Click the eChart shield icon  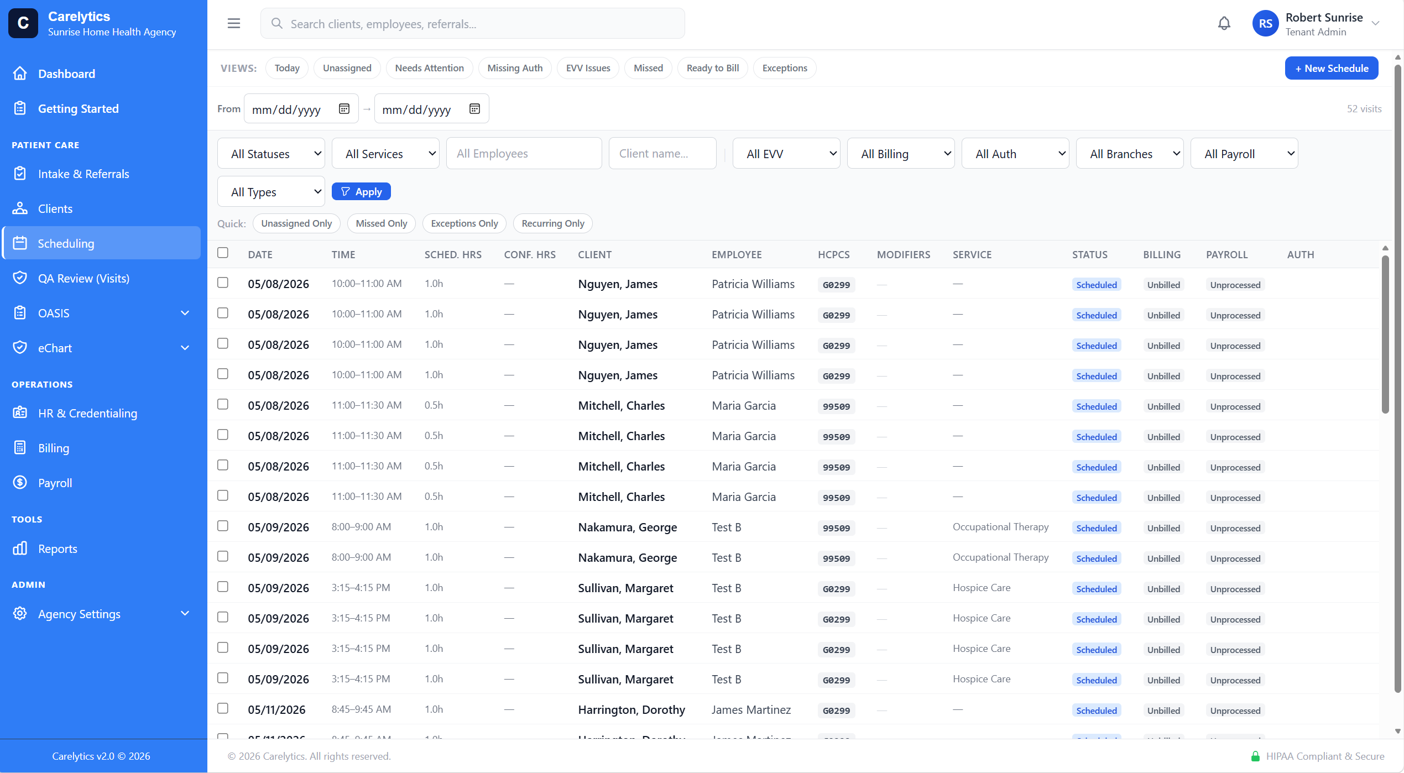20,348
